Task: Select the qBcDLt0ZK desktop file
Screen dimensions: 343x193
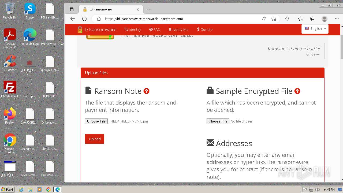Action: click(x=50, y=90)
